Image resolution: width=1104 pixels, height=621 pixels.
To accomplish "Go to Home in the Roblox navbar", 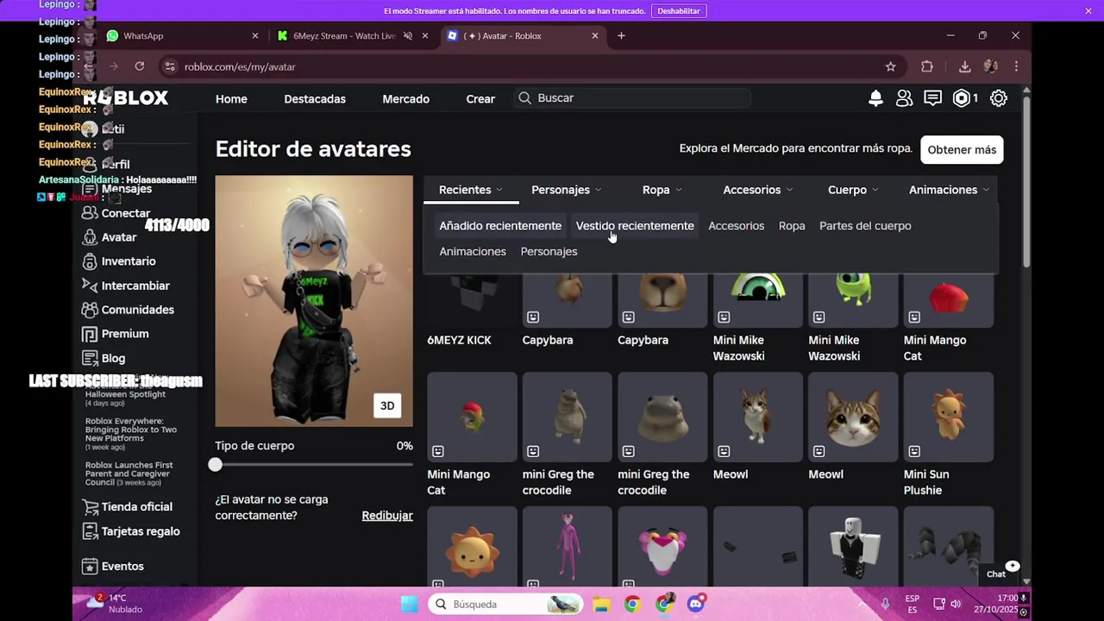I will [231, 98].
